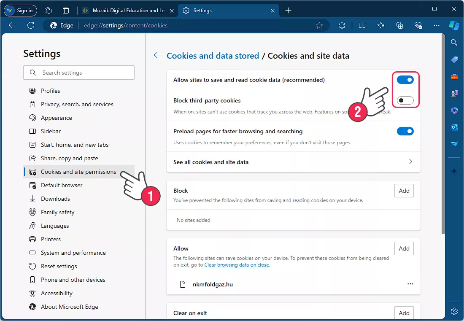
Task: Open the Settings and more ellipsis menu
Action: click(x=437, y=25)
